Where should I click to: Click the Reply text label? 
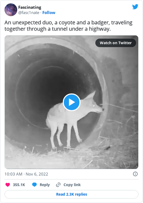(x=45, y=185)
